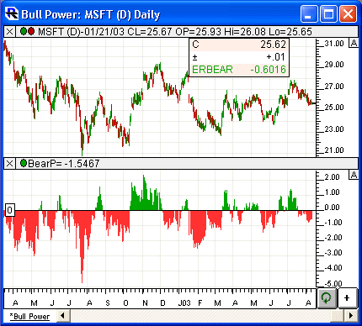Click the ERBEAR value row in data box
The height and width of the screenshot is (326, 362).
pyautogui.click(x=239, y=69)
